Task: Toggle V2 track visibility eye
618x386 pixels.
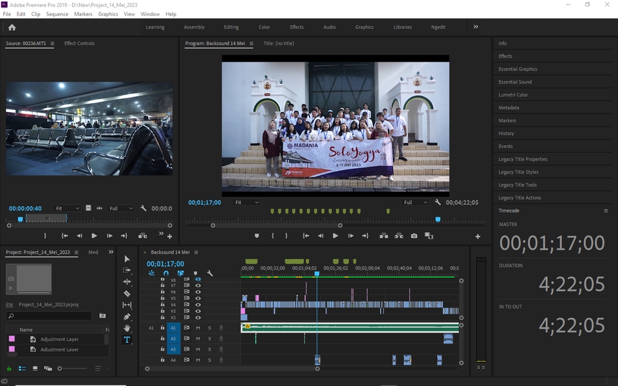Action: click(x=198, y=317)
